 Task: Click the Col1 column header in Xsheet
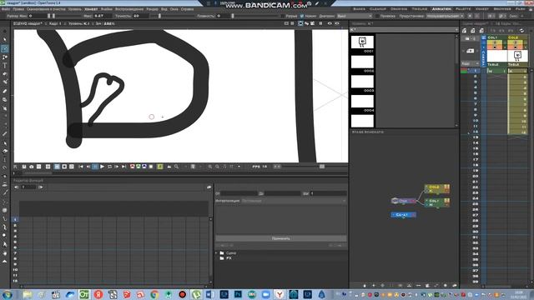pyautogui.click(x=496, y=37)
